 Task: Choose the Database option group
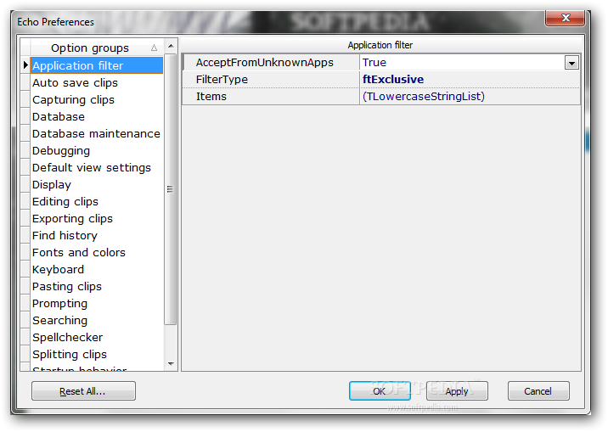(97, 116)
